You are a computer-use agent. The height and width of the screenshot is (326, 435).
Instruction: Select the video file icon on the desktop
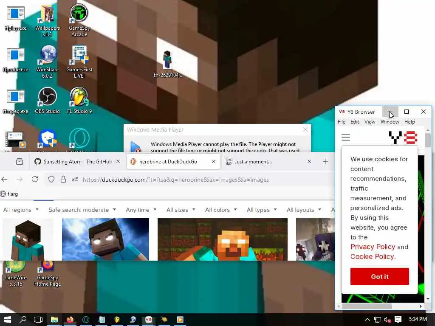click(15, 139)
